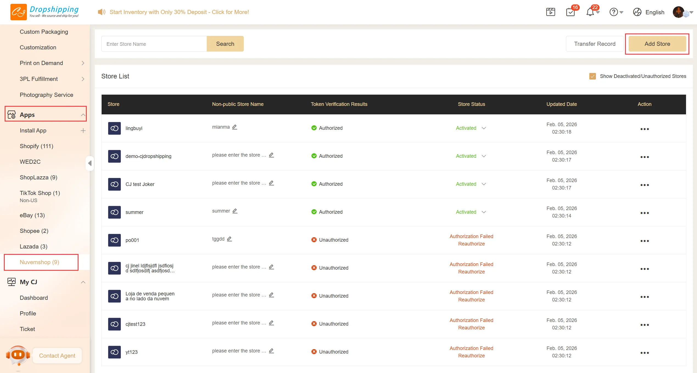The image size is (697, 373).
Task: Click the help question mark icon
Action: coord(614,12)
